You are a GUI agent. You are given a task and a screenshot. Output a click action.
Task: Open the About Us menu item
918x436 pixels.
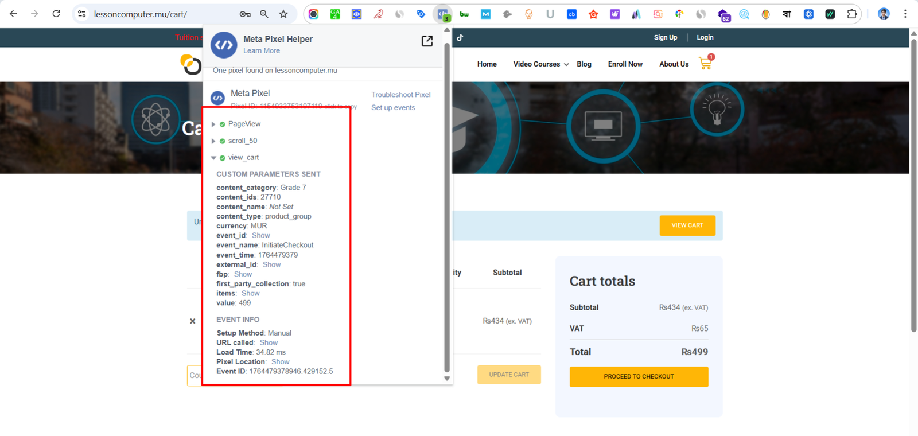[674, 64]
